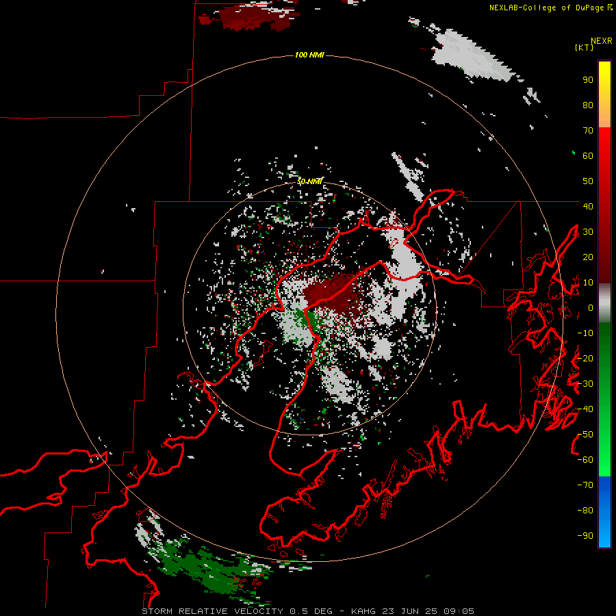Click the 40 value on the velocity scale
Screen dimensions: 616x616
coord(588,206)
